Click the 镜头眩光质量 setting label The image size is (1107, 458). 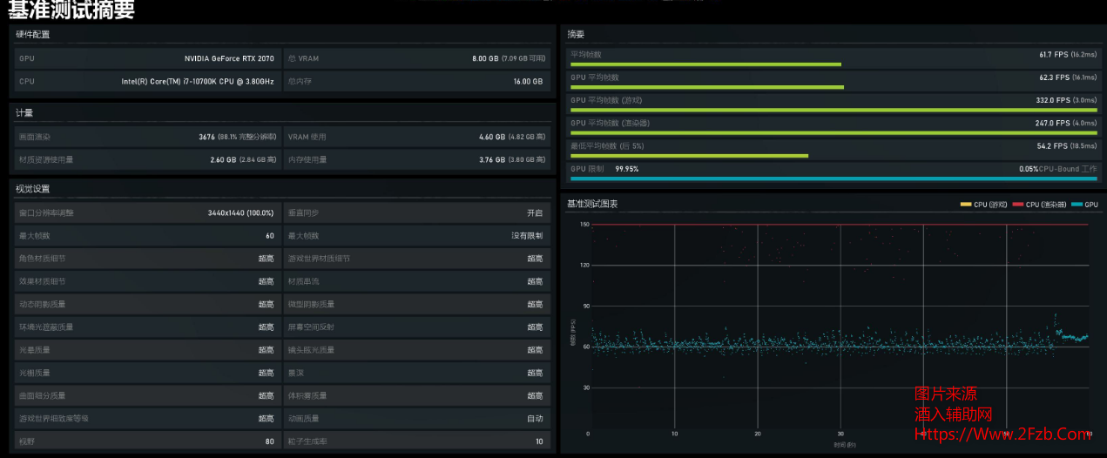click(x=312, y=349)
